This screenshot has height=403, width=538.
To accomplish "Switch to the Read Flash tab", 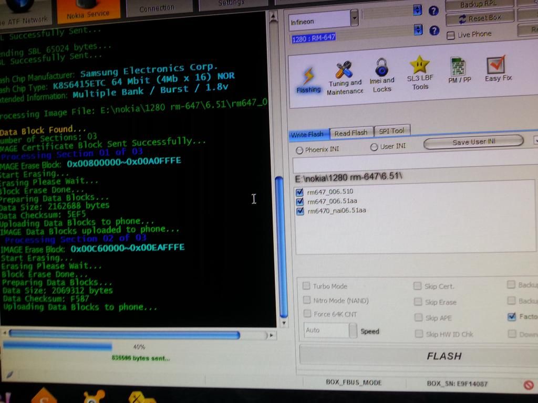I will coord(351,133).
